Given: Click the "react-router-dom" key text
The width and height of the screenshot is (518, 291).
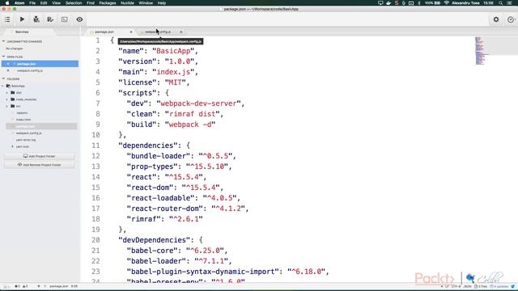Looking at the screenshot, I should (165, 209).
